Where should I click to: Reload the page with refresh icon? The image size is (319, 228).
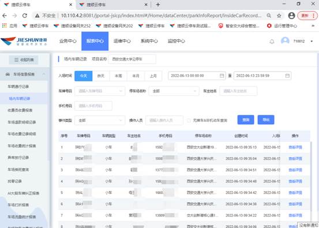[25, 16]
